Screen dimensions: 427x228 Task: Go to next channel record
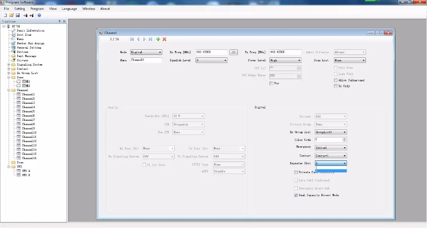(x=144, y=40)
